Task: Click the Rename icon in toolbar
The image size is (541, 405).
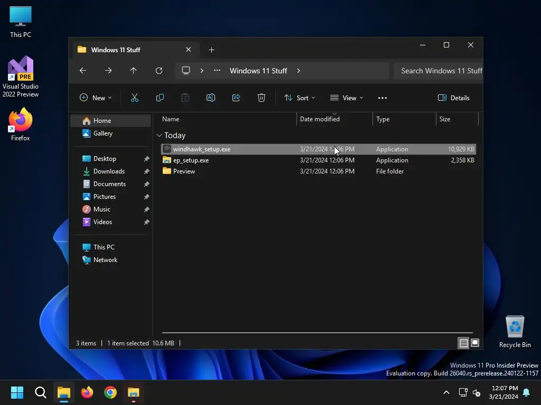Action: tap(210, 98)
